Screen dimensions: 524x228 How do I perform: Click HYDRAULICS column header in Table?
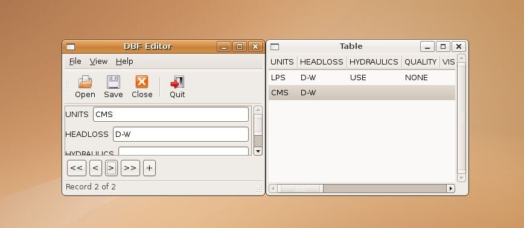pyautogui.click(x=374, y=62)
